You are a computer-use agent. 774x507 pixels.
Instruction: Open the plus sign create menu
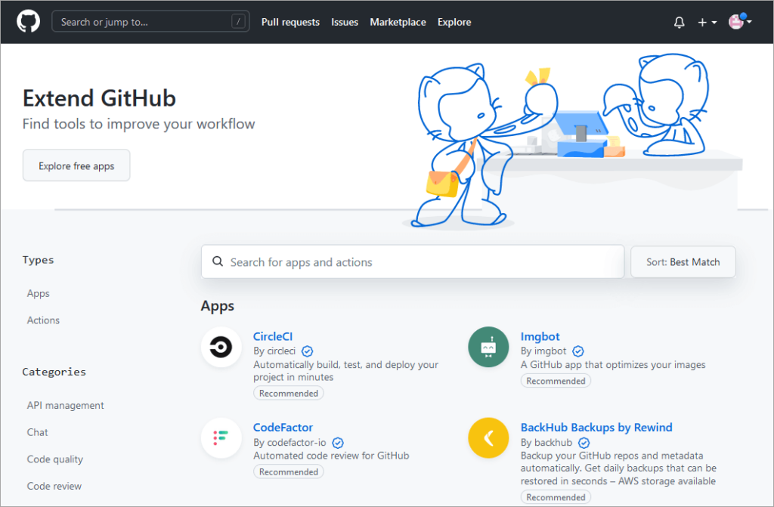click(701, 22)
